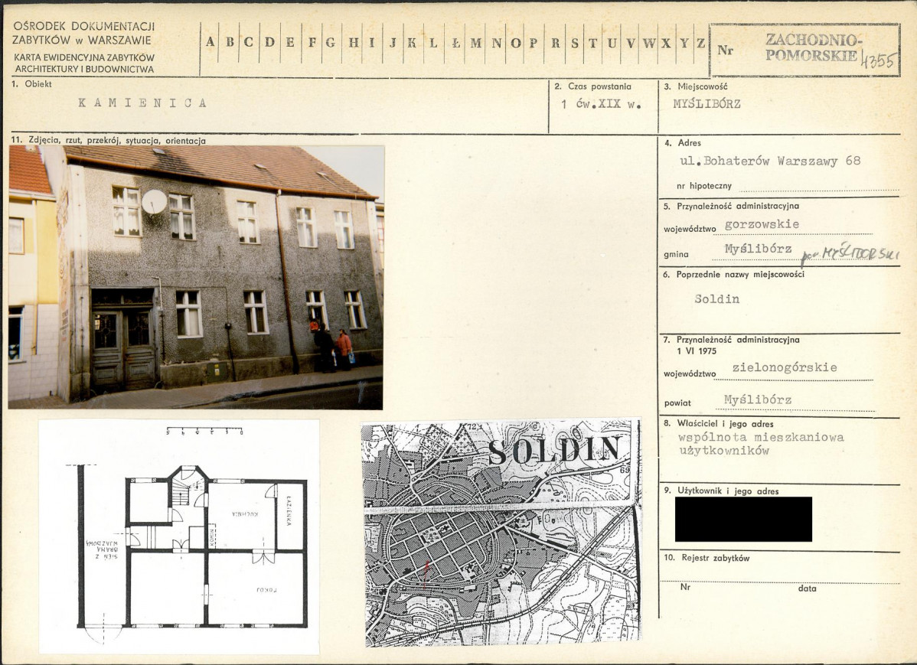Select the KAMIENICA object field

142,103
